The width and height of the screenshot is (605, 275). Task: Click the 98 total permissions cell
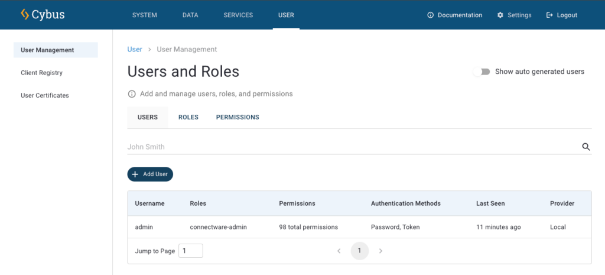click(308, 227)
